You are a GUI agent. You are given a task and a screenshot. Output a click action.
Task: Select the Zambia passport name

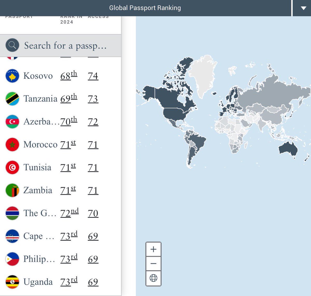pyautogui.click(x=38, y=190)
